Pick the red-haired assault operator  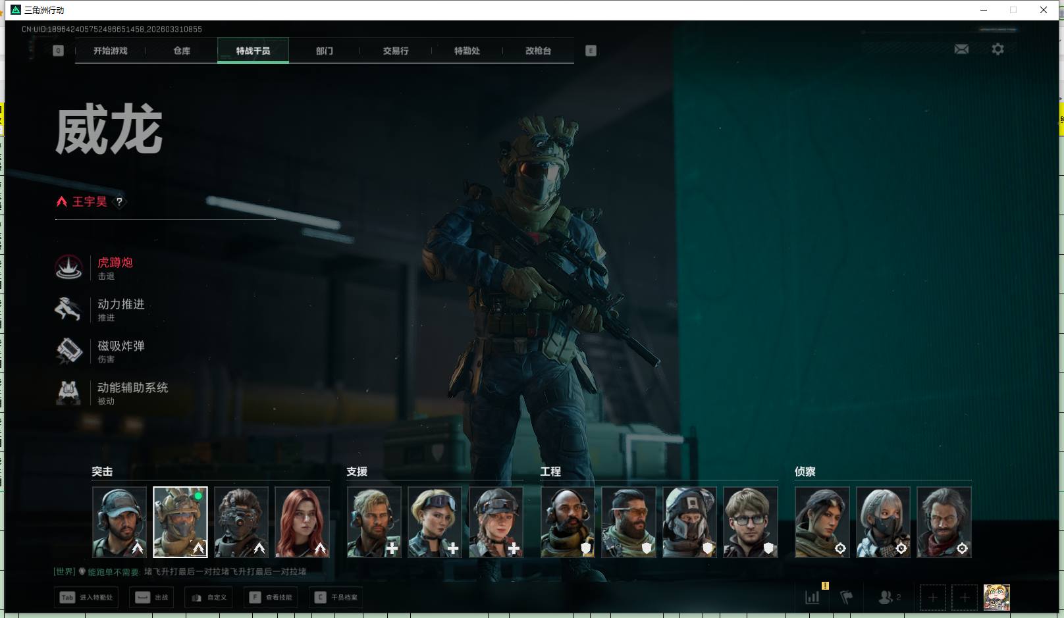[302, 522]
